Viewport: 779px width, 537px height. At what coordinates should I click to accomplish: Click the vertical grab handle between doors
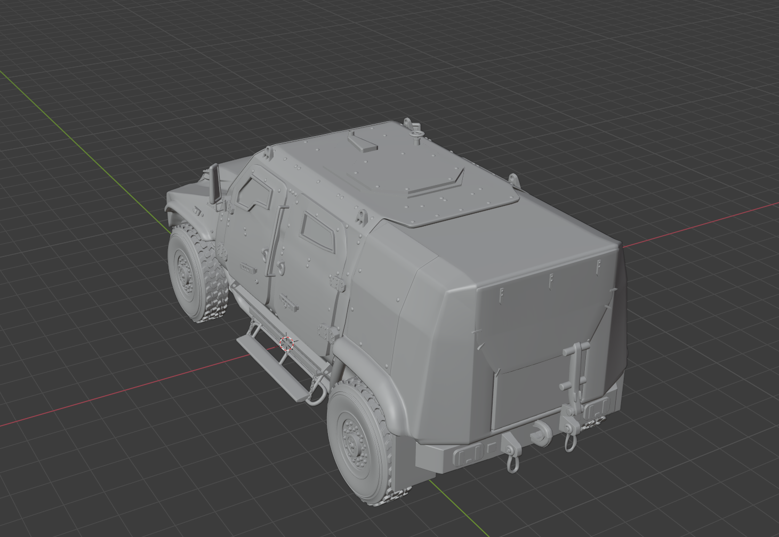pyautogui.click(x=277, y=240)
